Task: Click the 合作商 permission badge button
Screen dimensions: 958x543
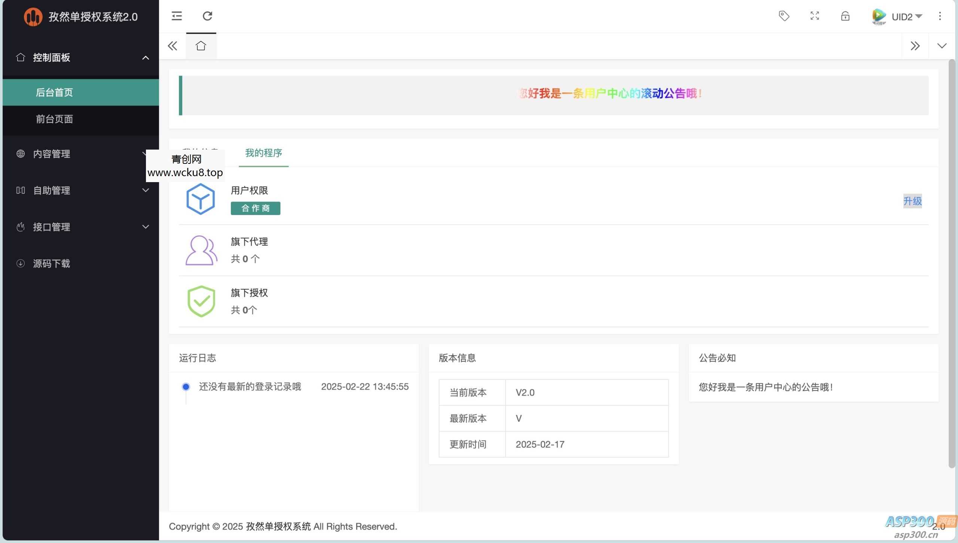Action: (x=255, y=208)
